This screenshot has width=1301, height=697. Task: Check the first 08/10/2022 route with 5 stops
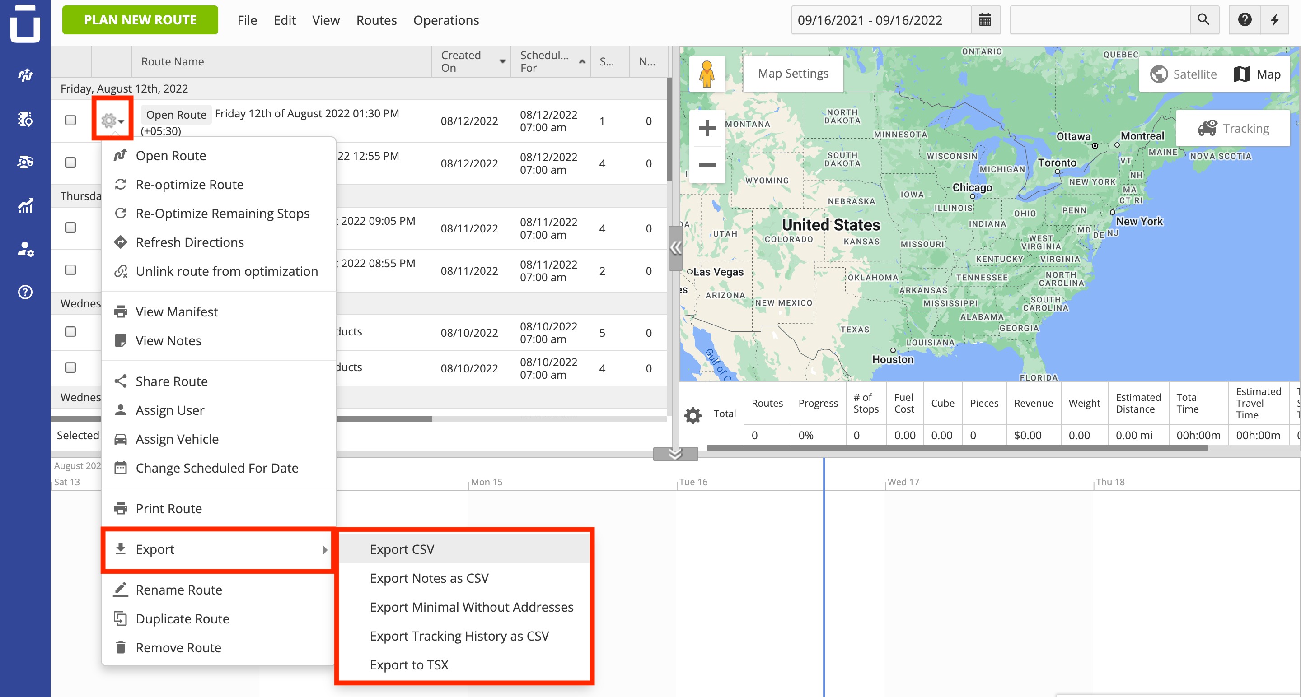pos(71,332)
